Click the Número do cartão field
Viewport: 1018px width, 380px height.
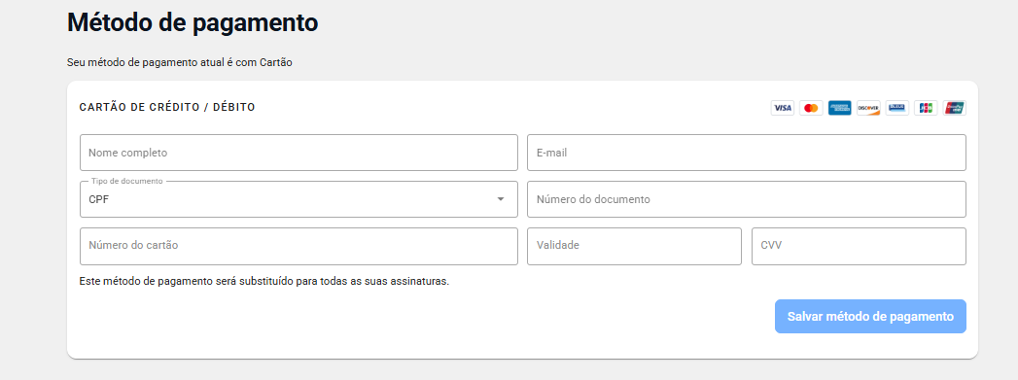pyautogui.click(x=298, y=246)
